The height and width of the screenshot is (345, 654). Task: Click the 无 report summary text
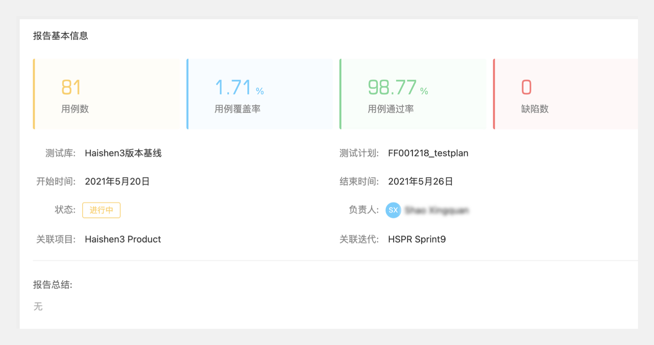click(x=38, y=307)
